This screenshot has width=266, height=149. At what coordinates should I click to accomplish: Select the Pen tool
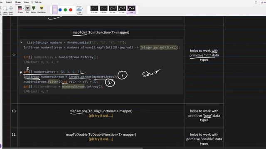27,9
